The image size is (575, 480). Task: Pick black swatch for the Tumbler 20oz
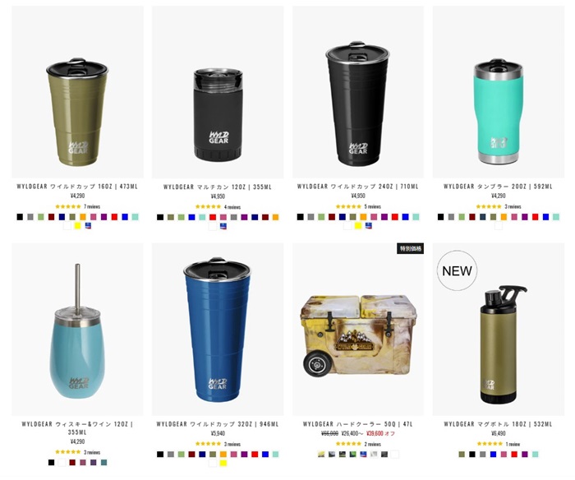(440, 217)
